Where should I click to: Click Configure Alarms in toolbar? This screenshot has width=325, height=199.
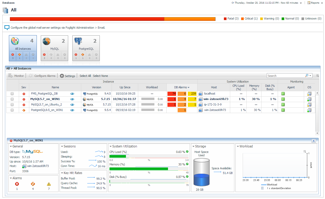click(x=42, y=76)
